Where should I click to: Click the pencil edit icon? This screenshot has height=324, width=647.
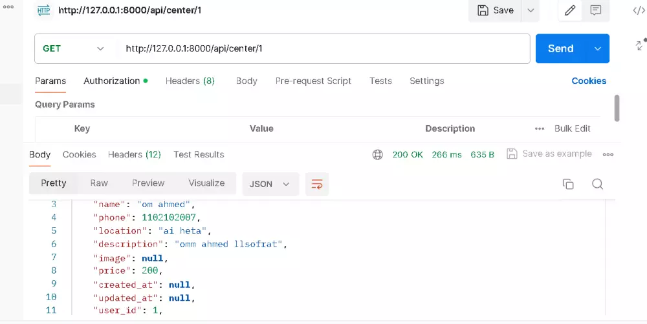click(x=570, y=10)
